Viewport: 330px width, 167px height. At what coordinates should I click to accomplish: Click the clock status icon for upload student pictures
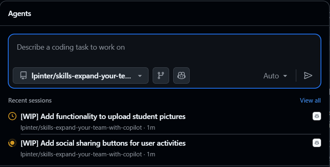click(12, 117)
